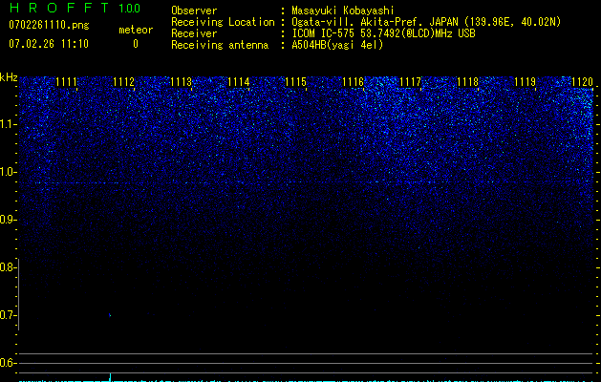This screenshot has width=601, height=382.
Task: Click the meteor count label
Action: click(x=136, y=30)
